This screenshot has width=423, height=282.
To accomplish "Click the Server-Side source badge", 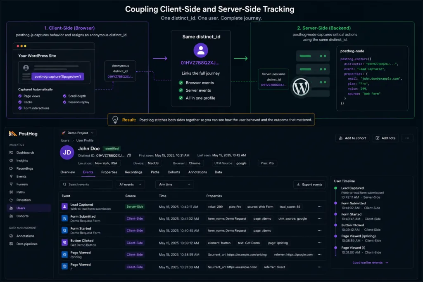I will point(135,206).
